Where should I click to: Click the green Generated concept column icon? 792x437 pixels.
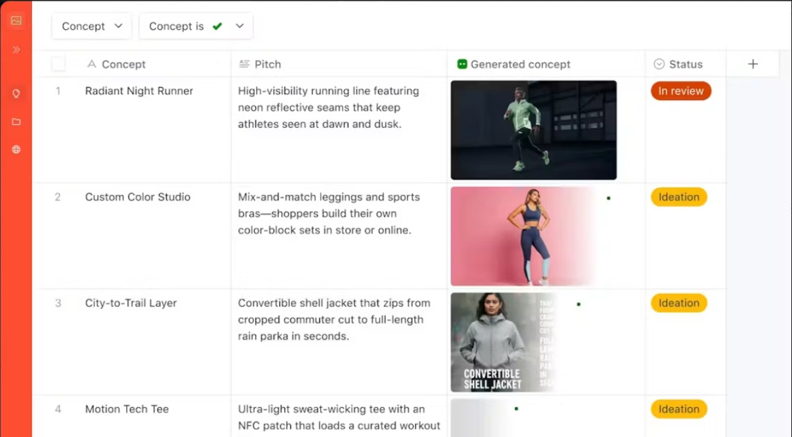click(x=462, y=64)
